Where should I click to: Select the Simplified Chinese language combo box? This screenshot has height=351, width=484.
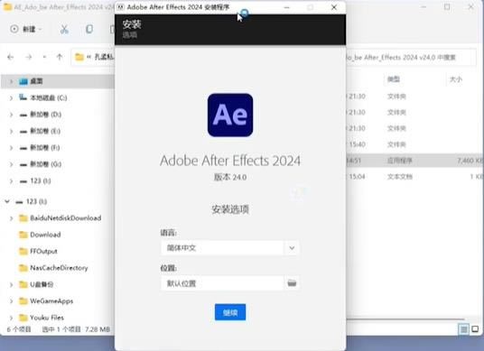click(x=230, y=248)
